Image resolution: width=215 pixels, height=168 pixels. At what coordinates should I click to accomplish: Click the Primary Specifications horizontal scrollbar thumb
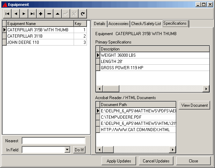tap(111, 89)
